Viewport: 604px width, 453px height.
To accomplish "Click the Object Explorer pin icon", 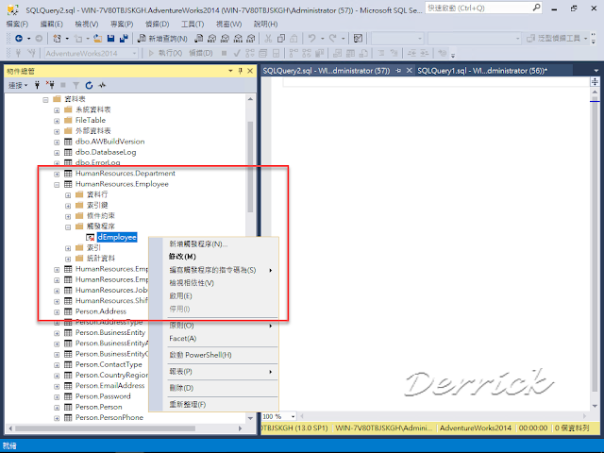I will pyautogui.click(x=241, y=71).
